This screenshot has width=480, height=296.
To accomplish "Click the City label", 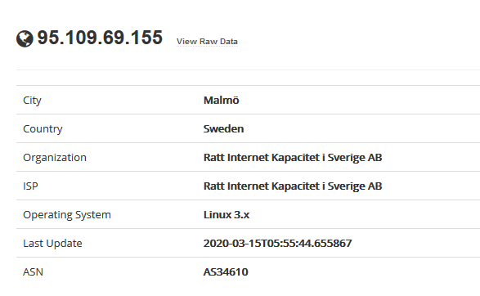I will tap(32, 101).
